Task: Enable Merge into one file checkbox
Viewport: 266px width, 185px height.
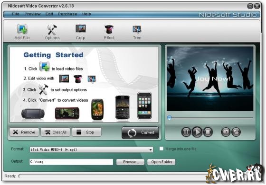Action: click(x=161, y=149)
